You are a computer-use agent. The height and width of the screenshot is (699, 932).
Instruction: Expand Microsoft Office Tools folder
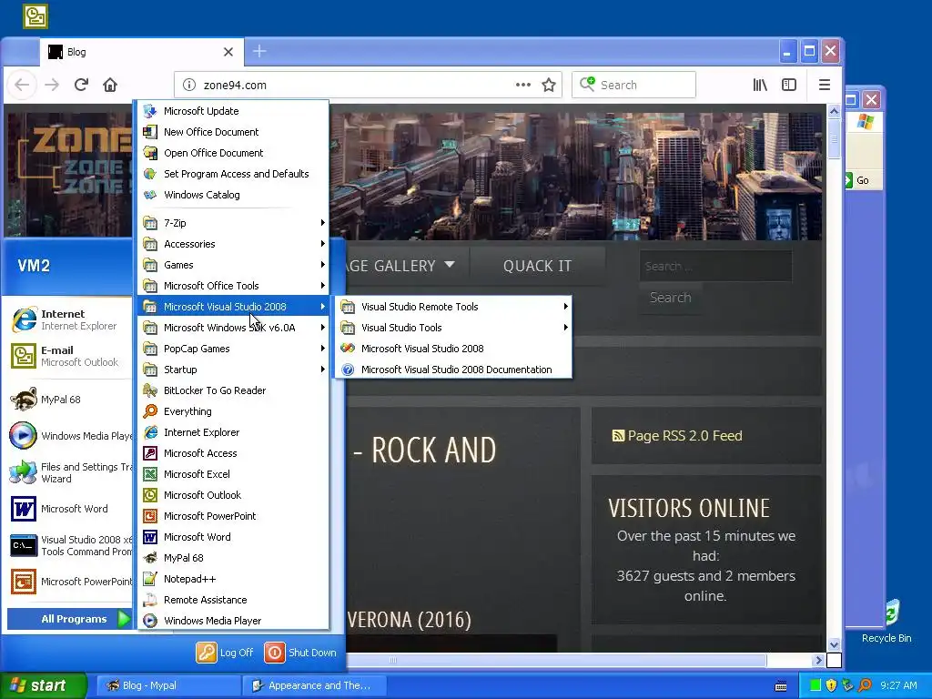[233, 285]
